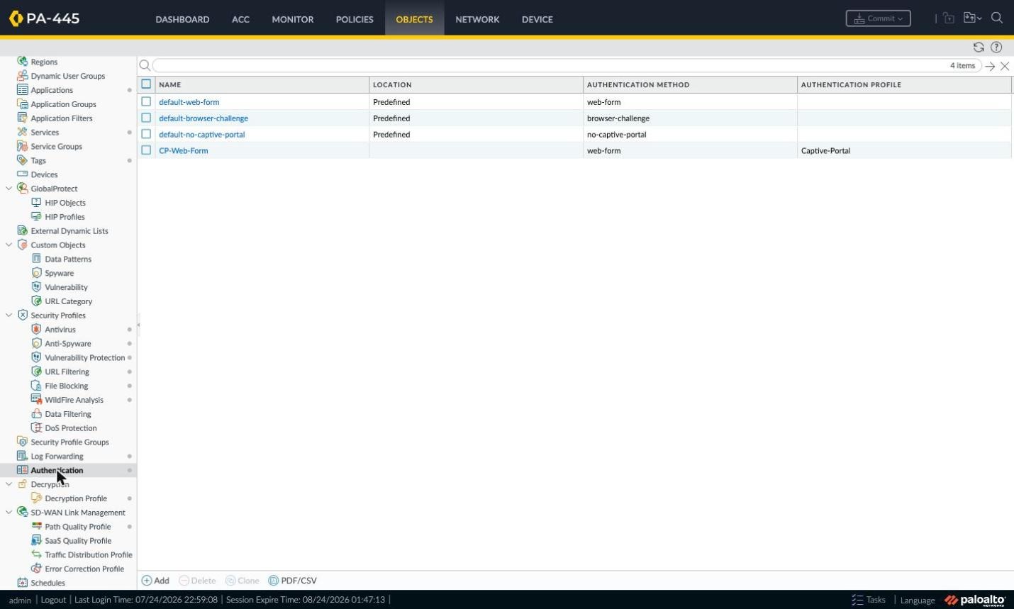
Task: Switch to the ACC tab
Action: coord(240,19)
